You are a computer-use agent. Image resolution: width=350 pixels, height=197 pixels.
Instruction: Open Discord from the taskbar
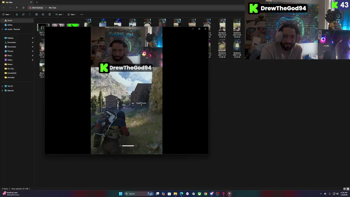pyautogui.click(x=211, y=194)
